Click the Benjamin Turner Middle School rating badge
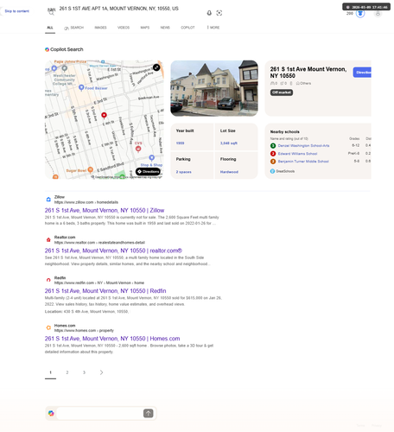Viewport: 394px width, 432px height. tap(273, 162)
